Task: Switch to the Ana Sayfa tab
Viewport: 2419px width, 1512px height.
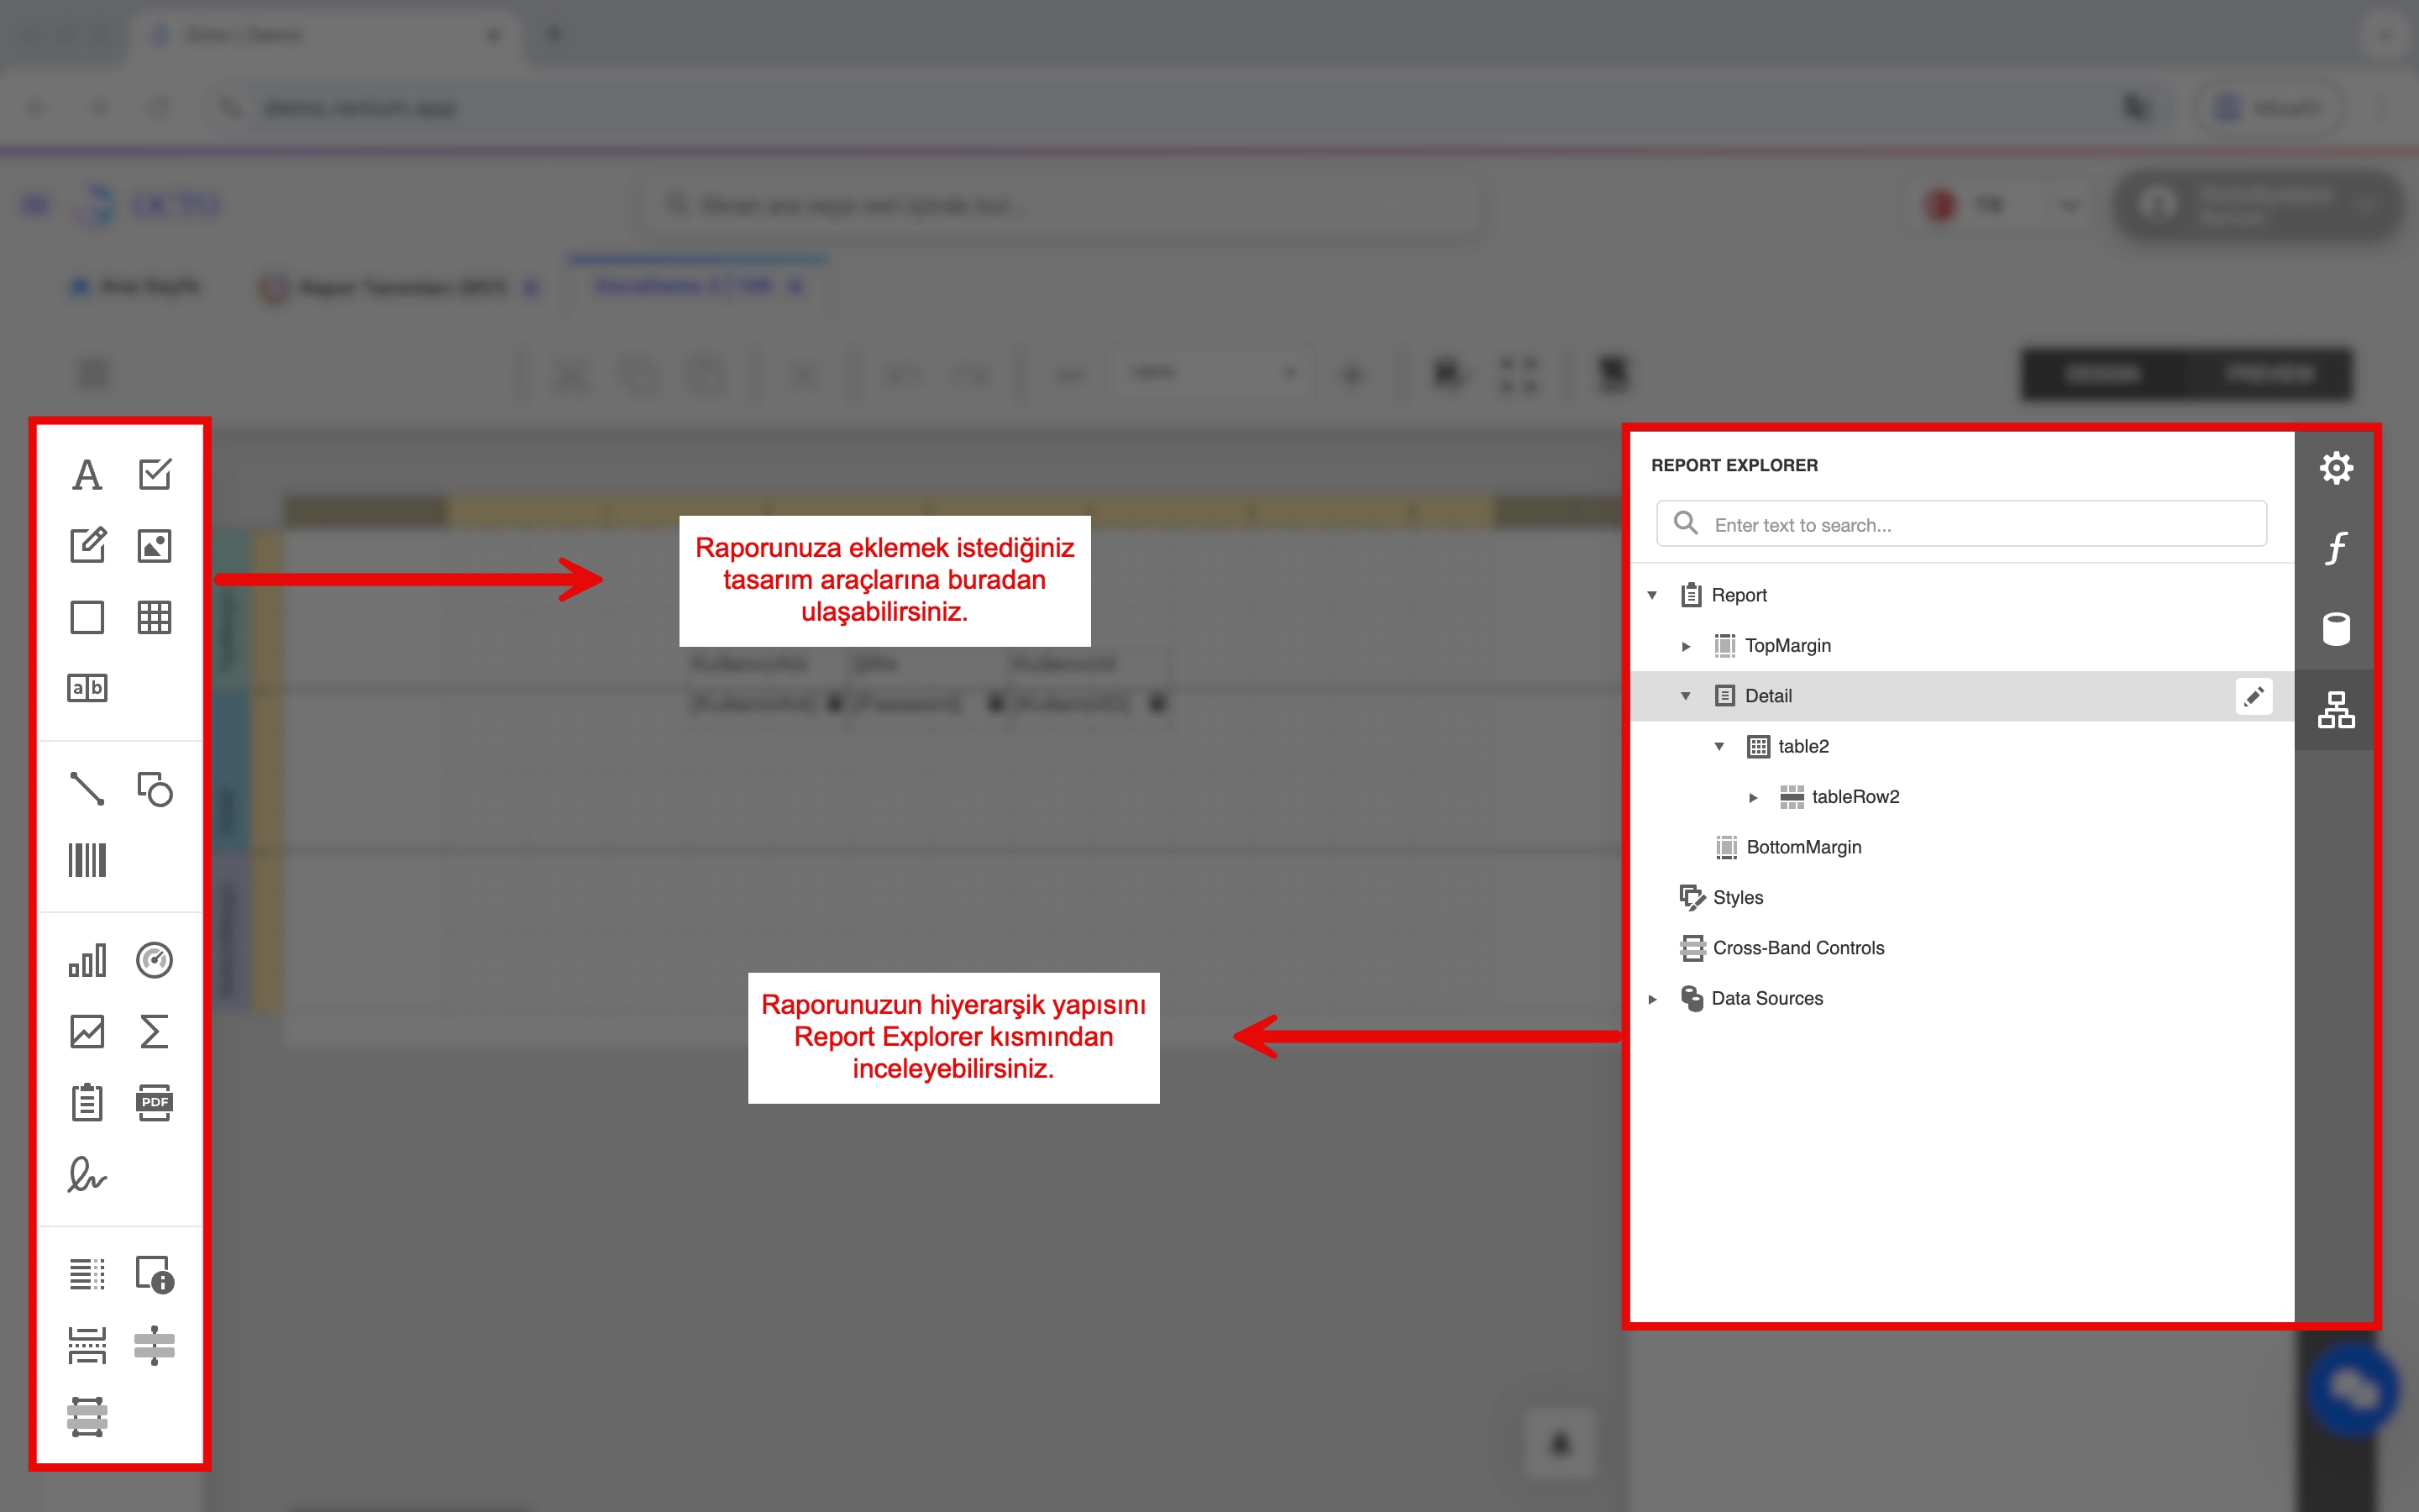Action: (137, 286)
